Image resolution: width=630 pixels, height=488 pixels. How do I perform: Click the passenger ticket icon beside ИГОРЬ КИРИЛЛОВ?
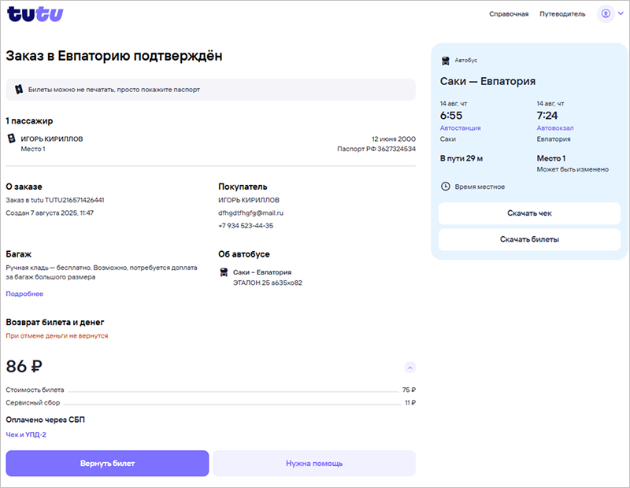pos(11,139)
